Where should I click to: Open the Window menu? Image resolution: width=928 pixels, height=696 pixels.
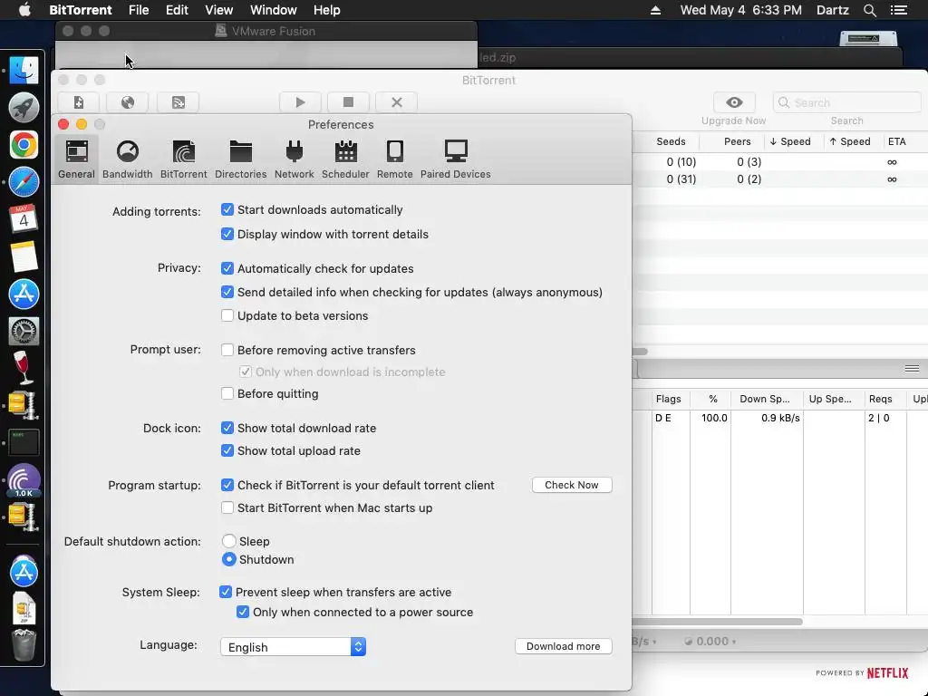click(274, 10)
